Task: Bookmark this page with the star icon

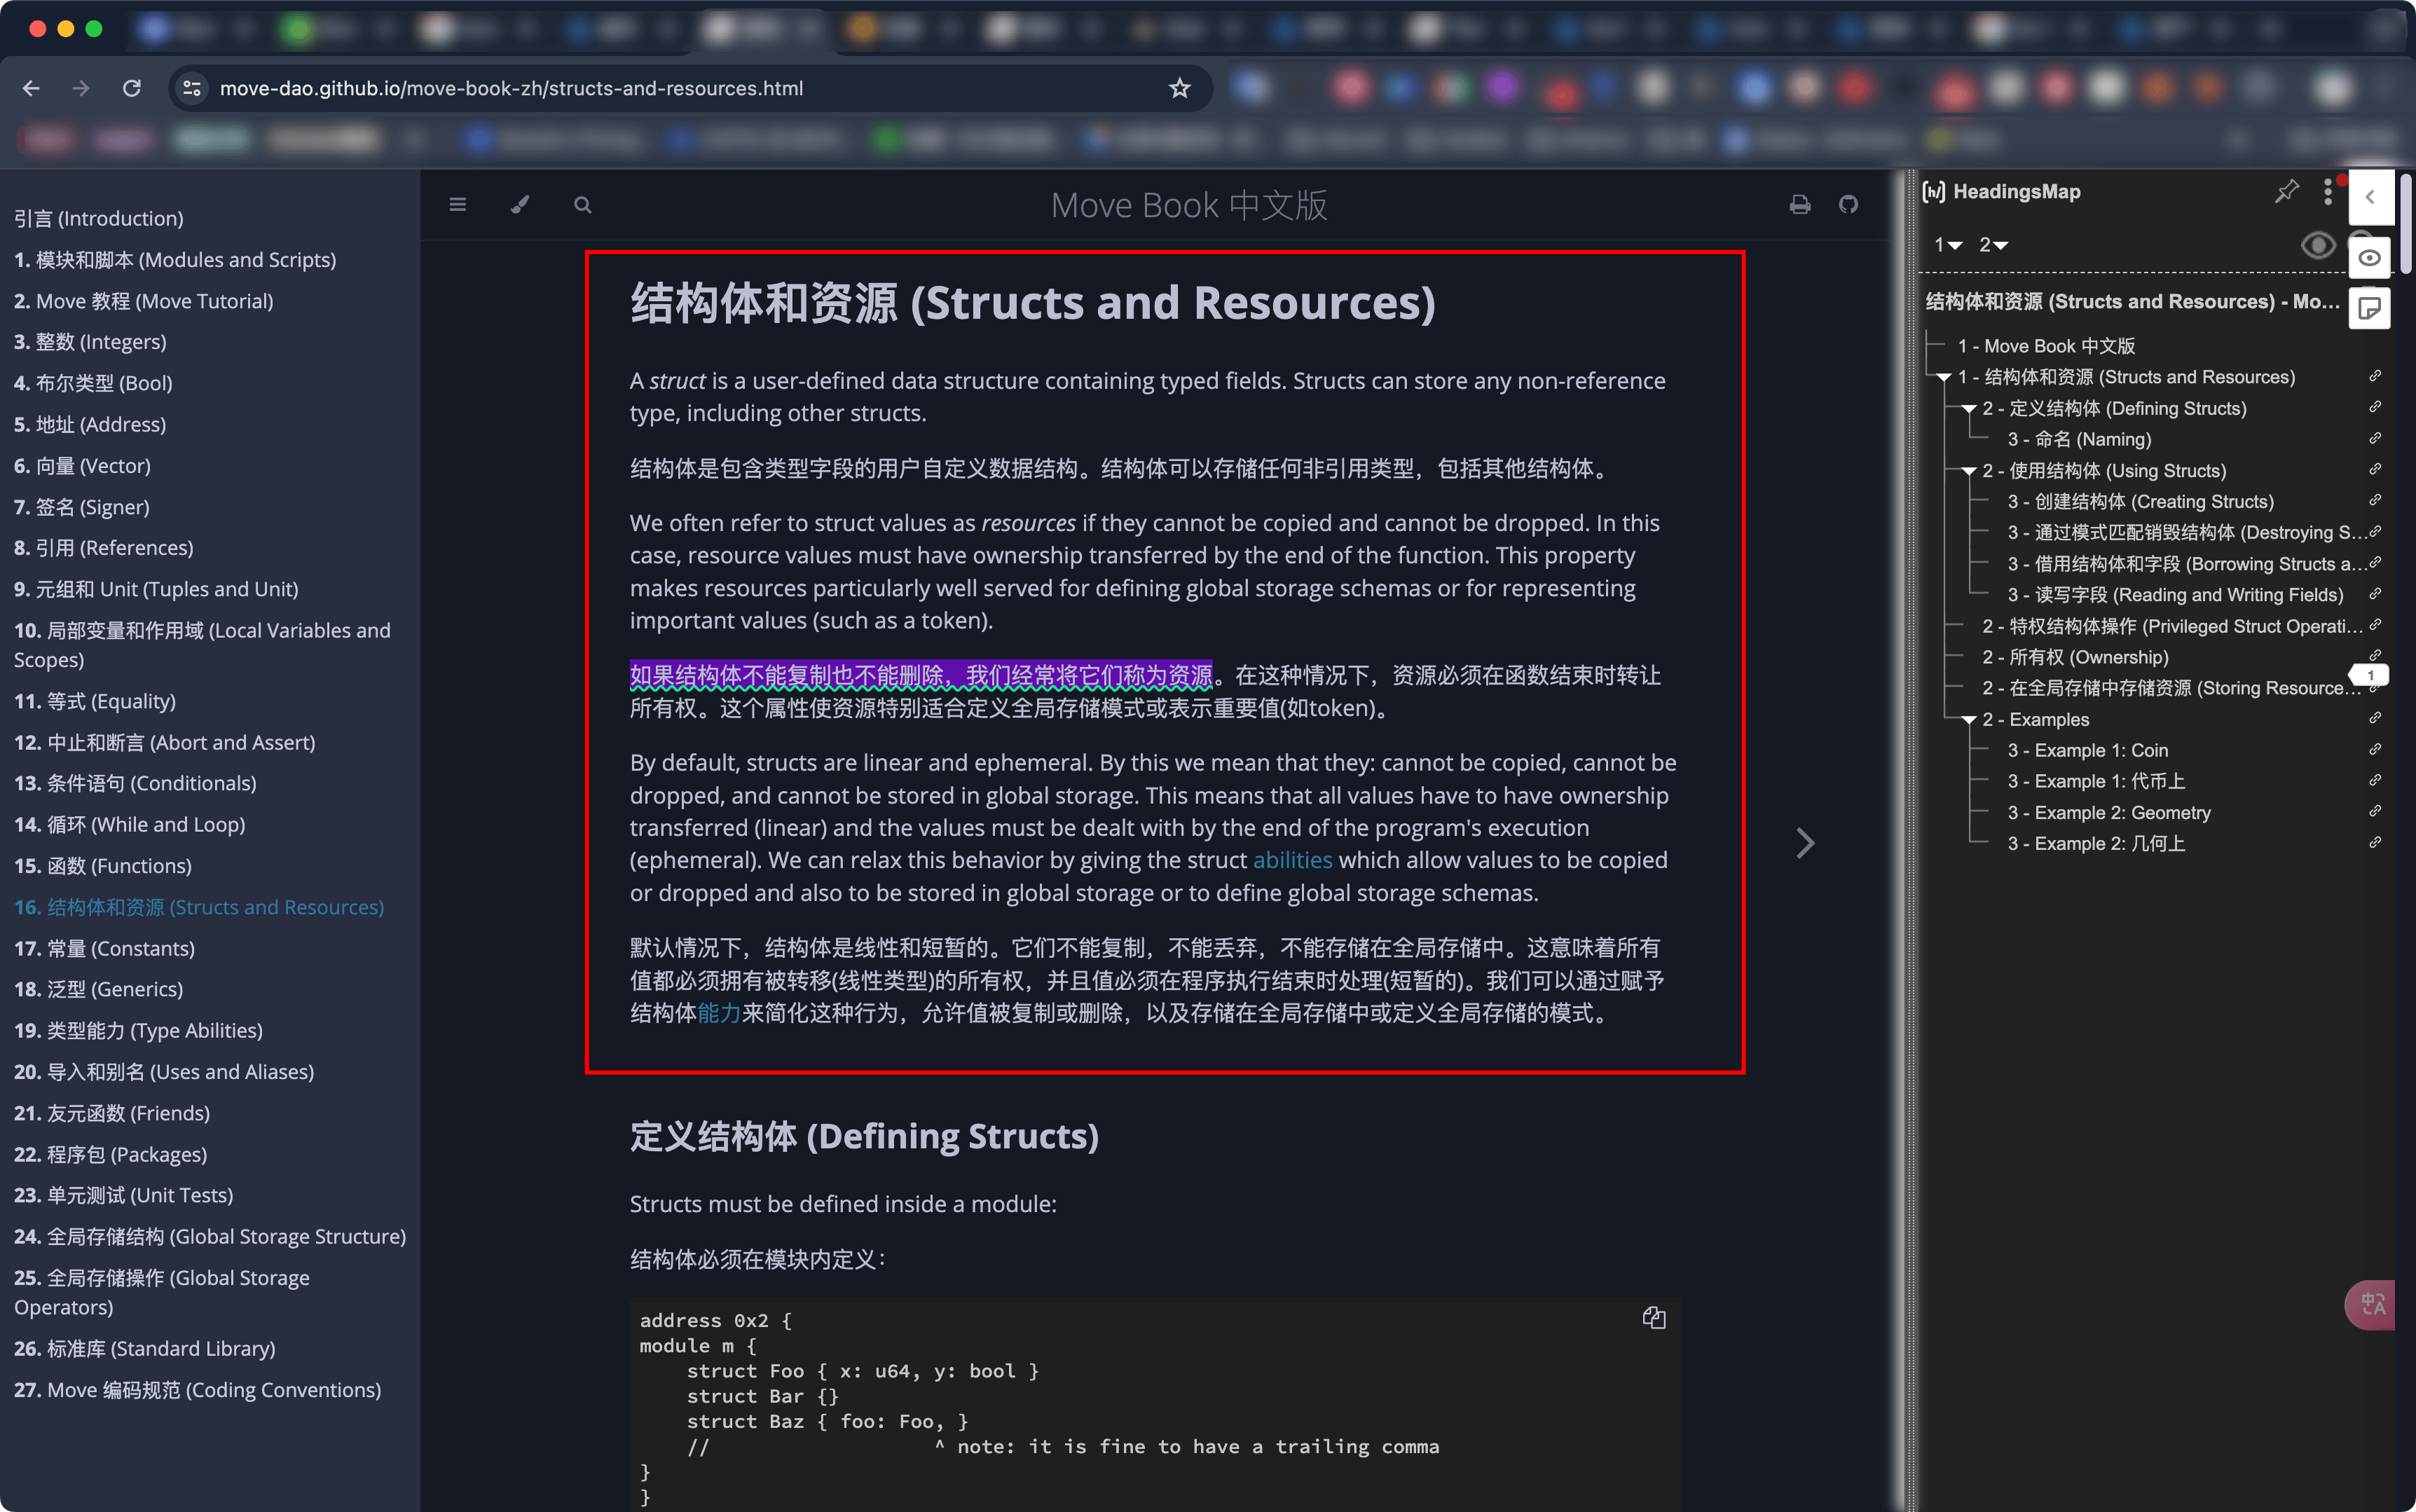Action: 1180,88
